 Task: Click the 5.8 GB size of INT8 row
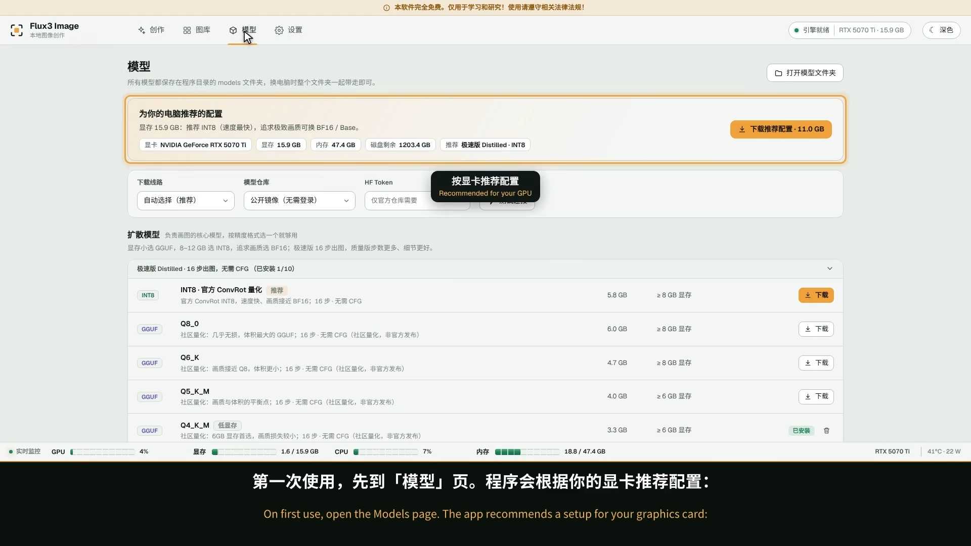tap(617, 295)
